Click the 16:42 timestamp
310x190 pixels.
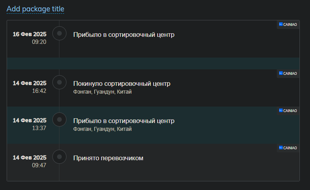click(x=39, y=91)
